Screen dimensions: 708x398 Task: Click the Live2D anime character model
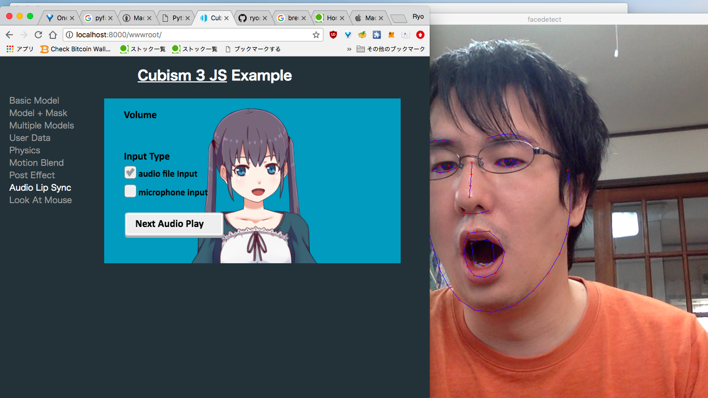pos(254,187)
